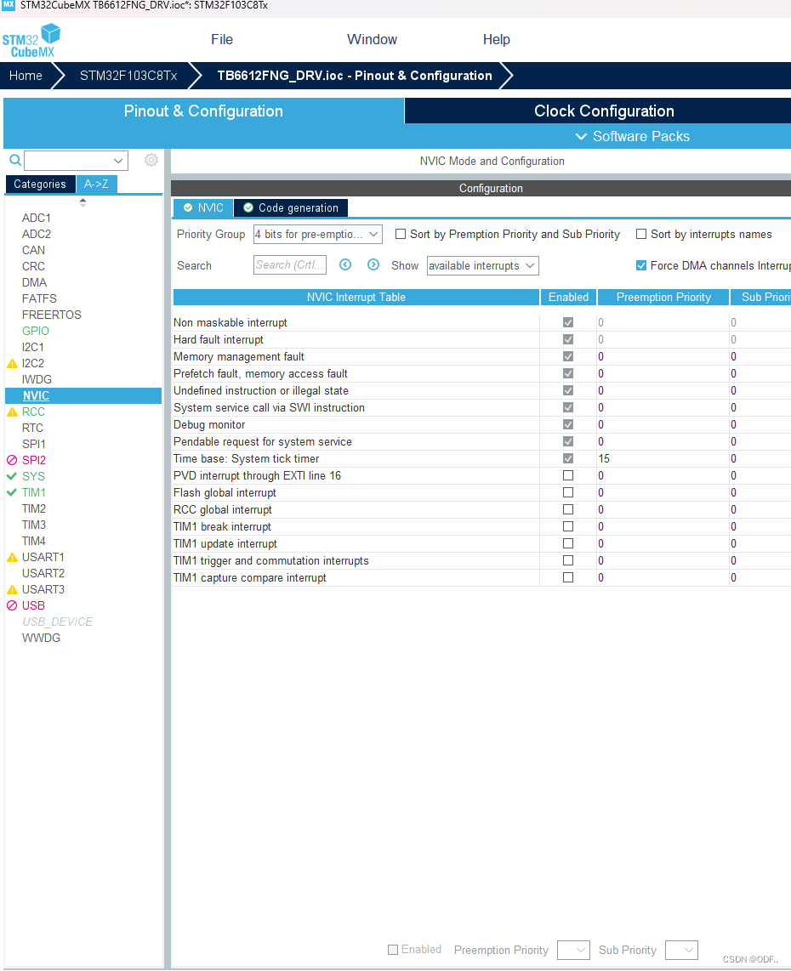
Task: Select ADC1 in the peripheral list
Action: click(36, 218)
